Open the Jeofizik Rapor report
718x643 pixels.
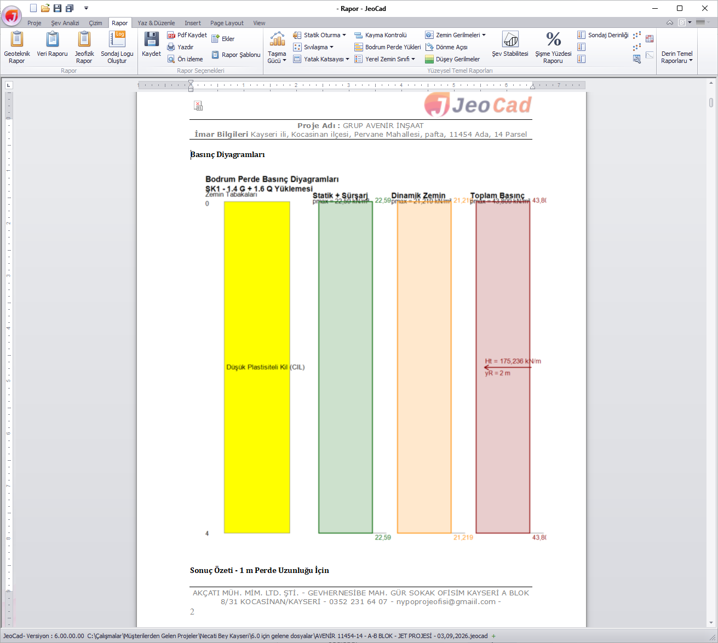click(x=84, y=48)
